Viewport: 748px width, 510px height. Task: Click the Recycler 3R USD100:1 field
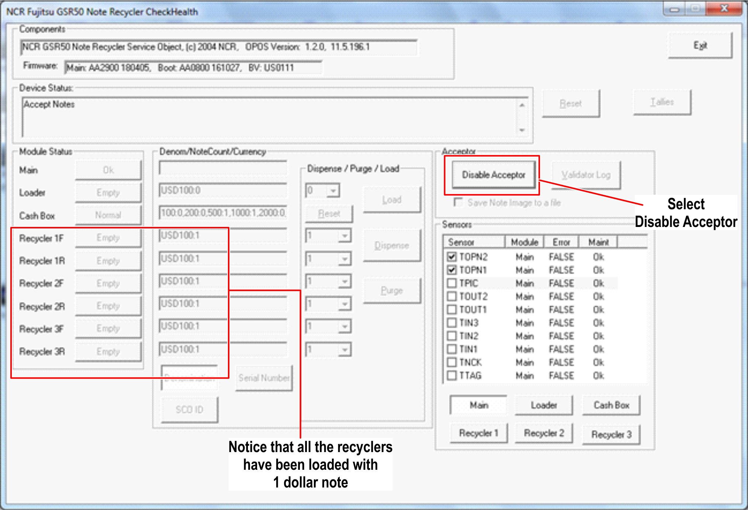223,349
